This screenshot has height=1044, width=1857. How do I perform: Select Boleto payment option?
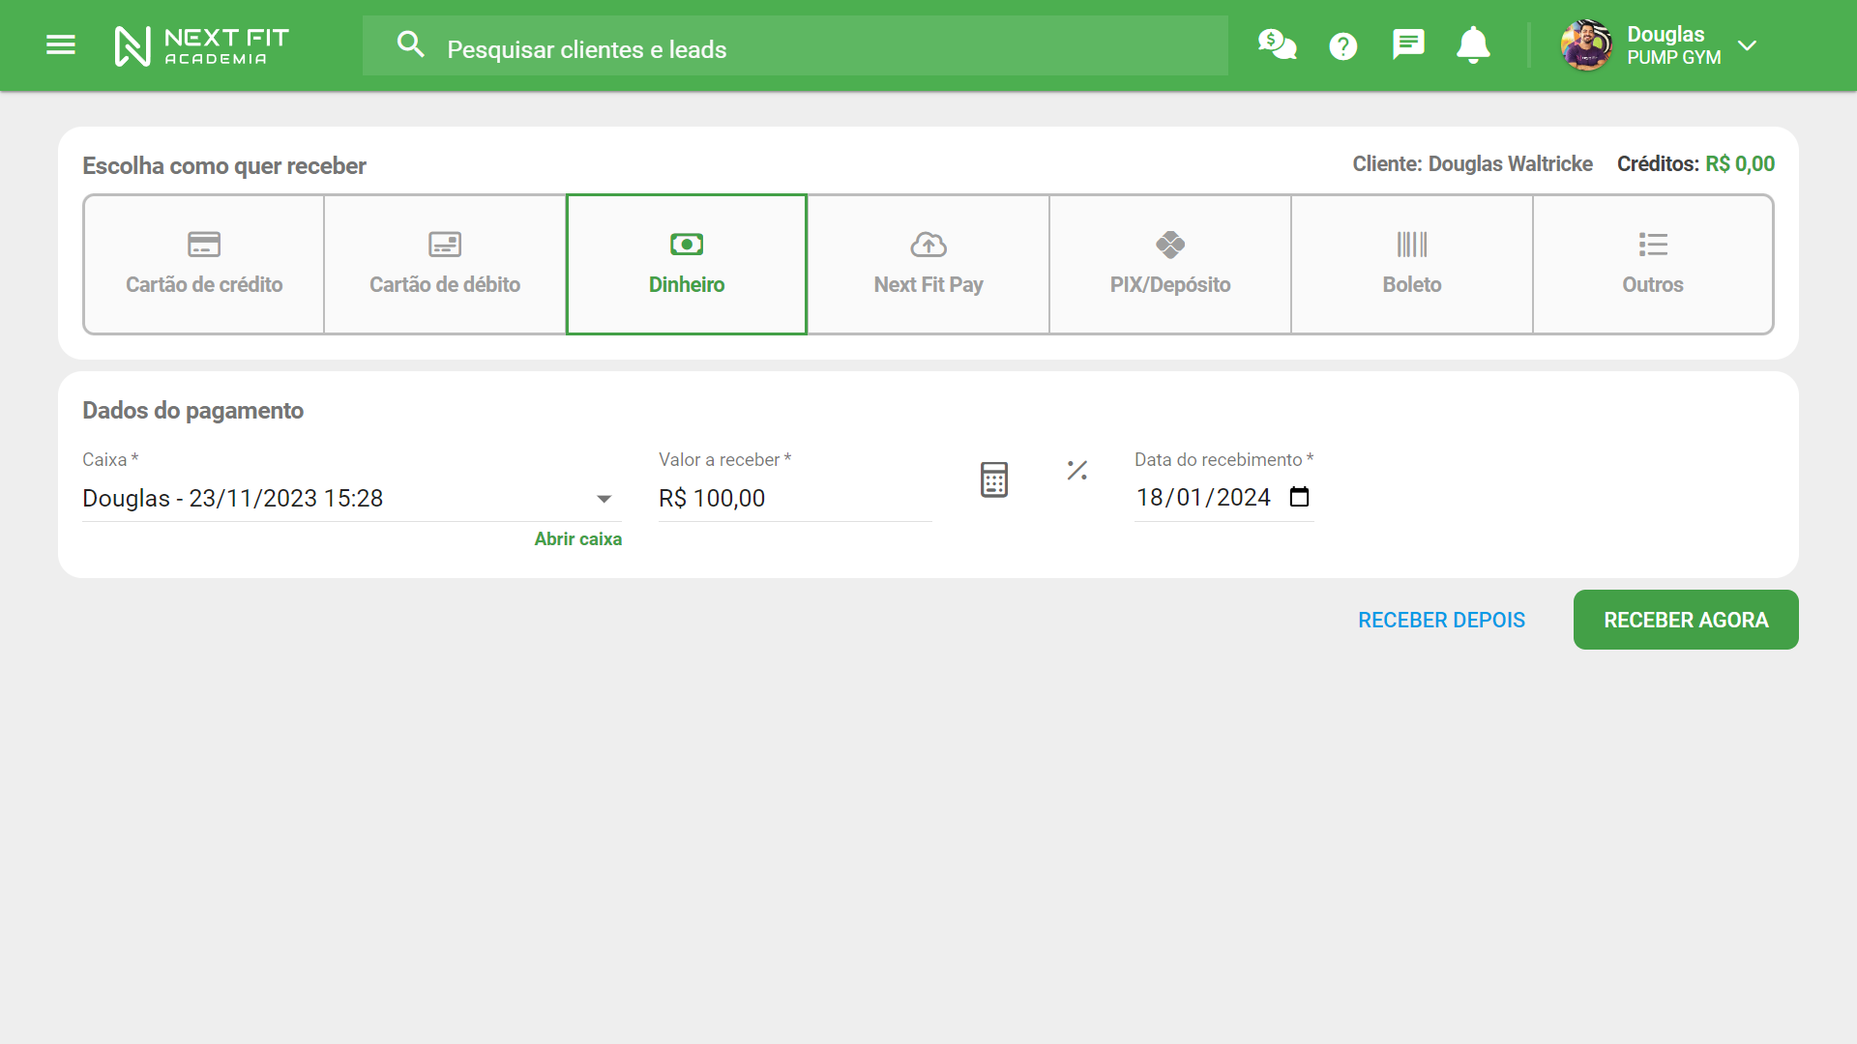[x=1412, y=264]
